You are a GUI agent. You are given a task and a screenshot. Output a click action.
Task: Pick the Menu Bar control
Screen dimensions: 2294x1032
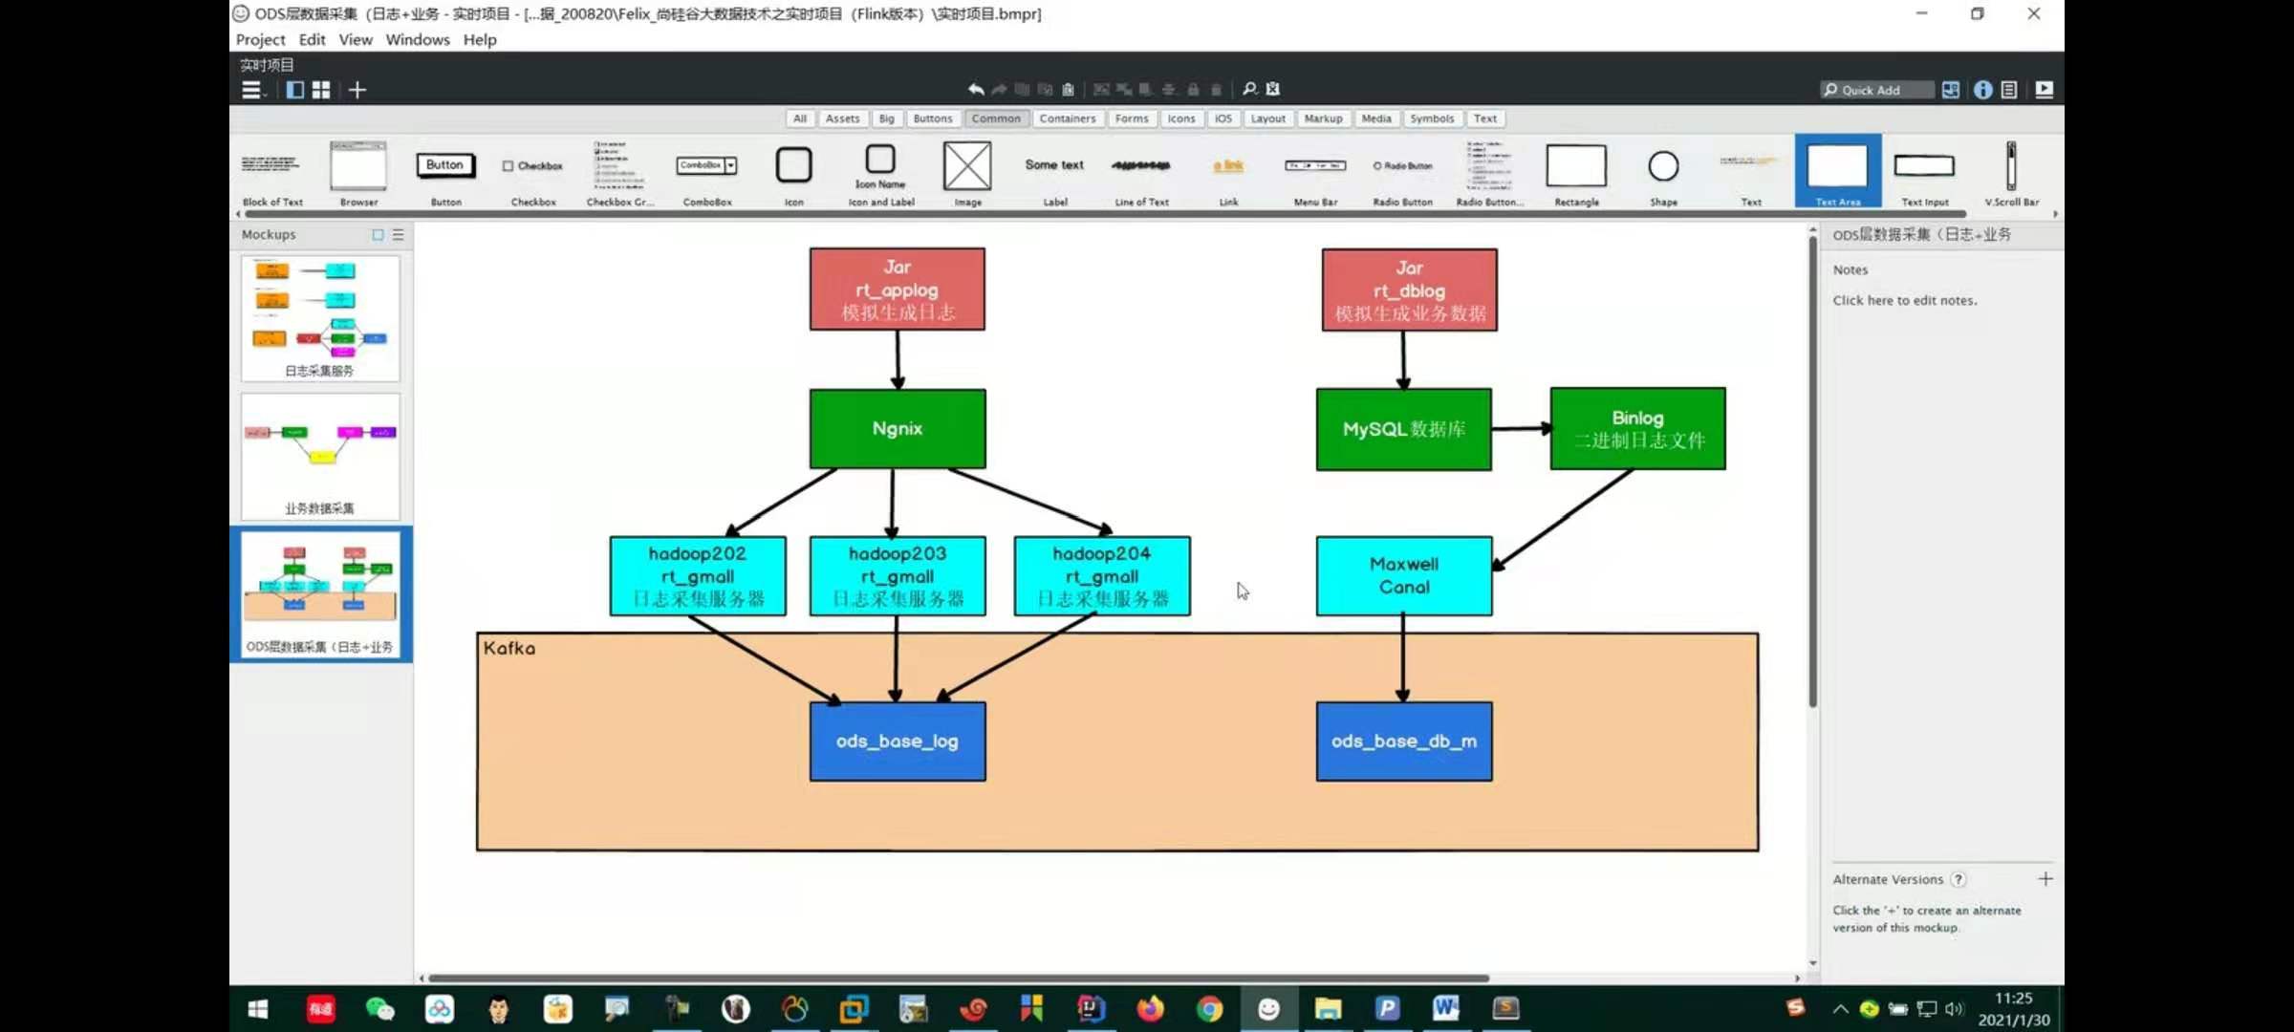pos(1315,173)
